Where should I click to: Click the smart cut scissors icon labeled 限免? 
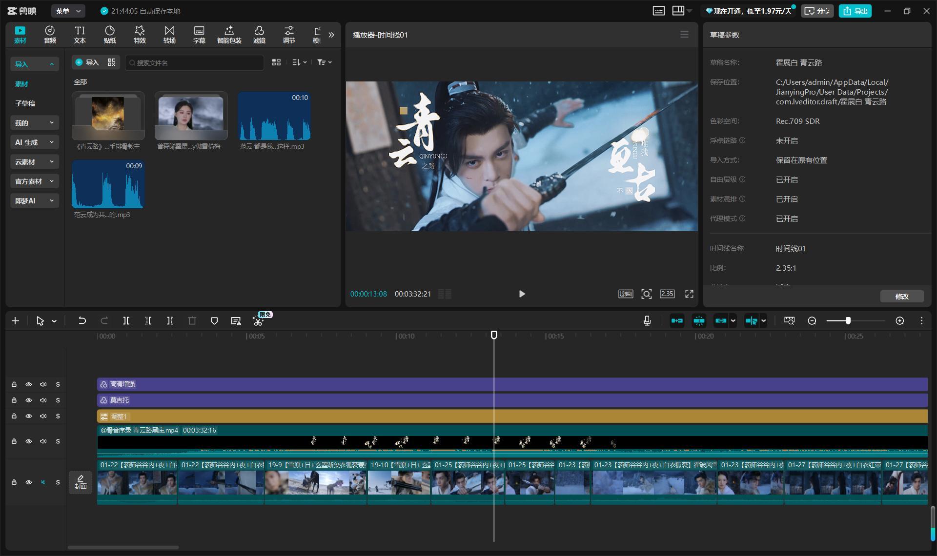point(258,320)
